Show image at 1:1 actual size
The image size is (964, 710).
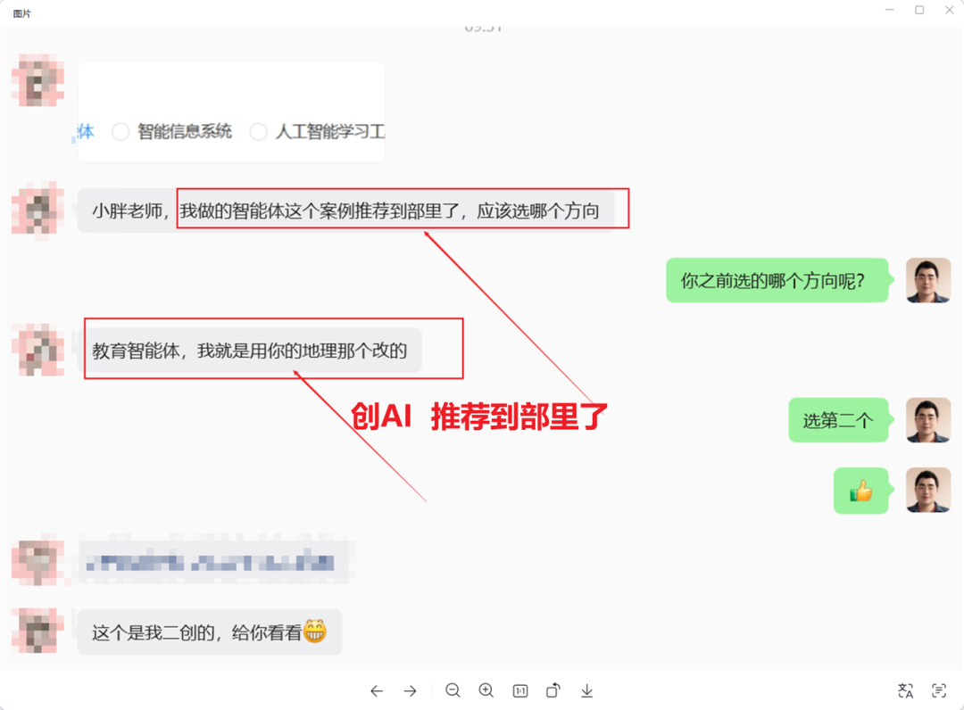coord(520,691)
